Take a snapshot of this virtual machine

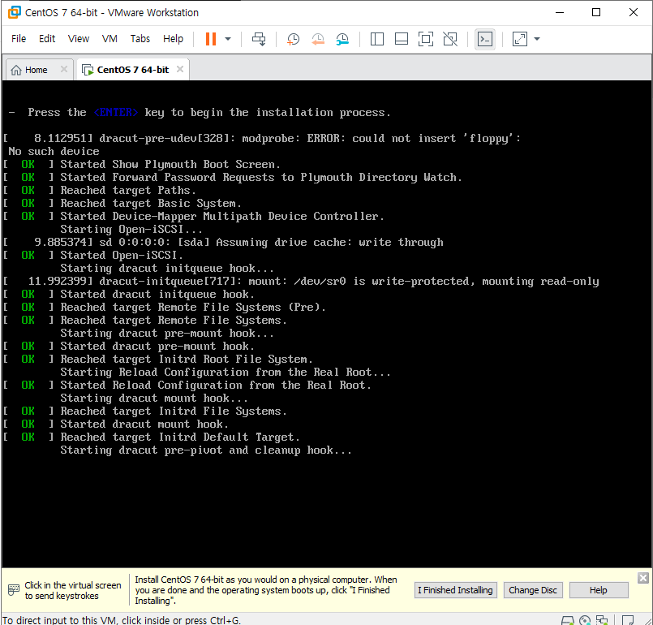click(x=293, y=39)
